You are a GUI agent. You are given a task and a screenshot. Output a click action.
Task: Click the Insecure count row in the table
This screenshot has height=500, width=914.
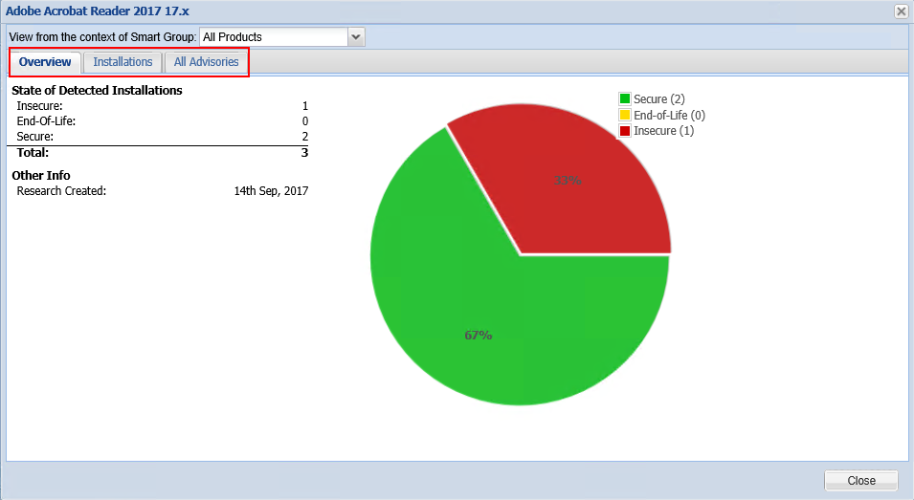pos(158,106)
